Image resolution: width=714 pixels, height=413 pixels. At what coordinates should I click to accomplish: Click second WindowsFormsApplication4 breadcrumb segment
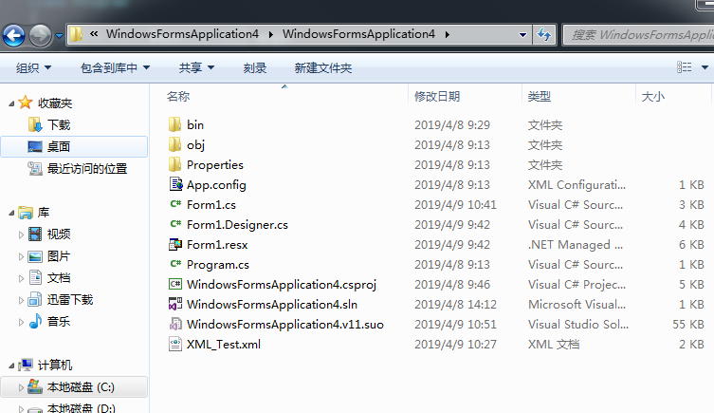pos(358,34)
